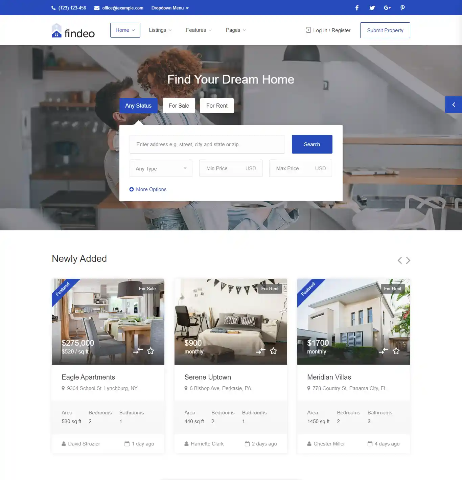Email office@example.com via the envelope icon
This screenshot has height=480, width=462.
(x=97, y=7)
